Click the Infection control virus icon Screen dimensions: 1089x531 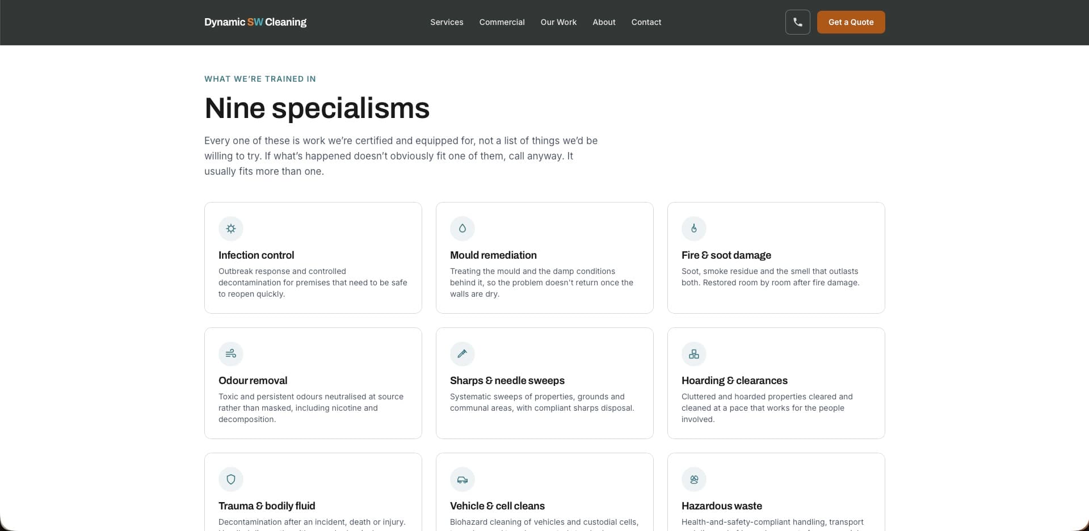(x=231, y=229)
